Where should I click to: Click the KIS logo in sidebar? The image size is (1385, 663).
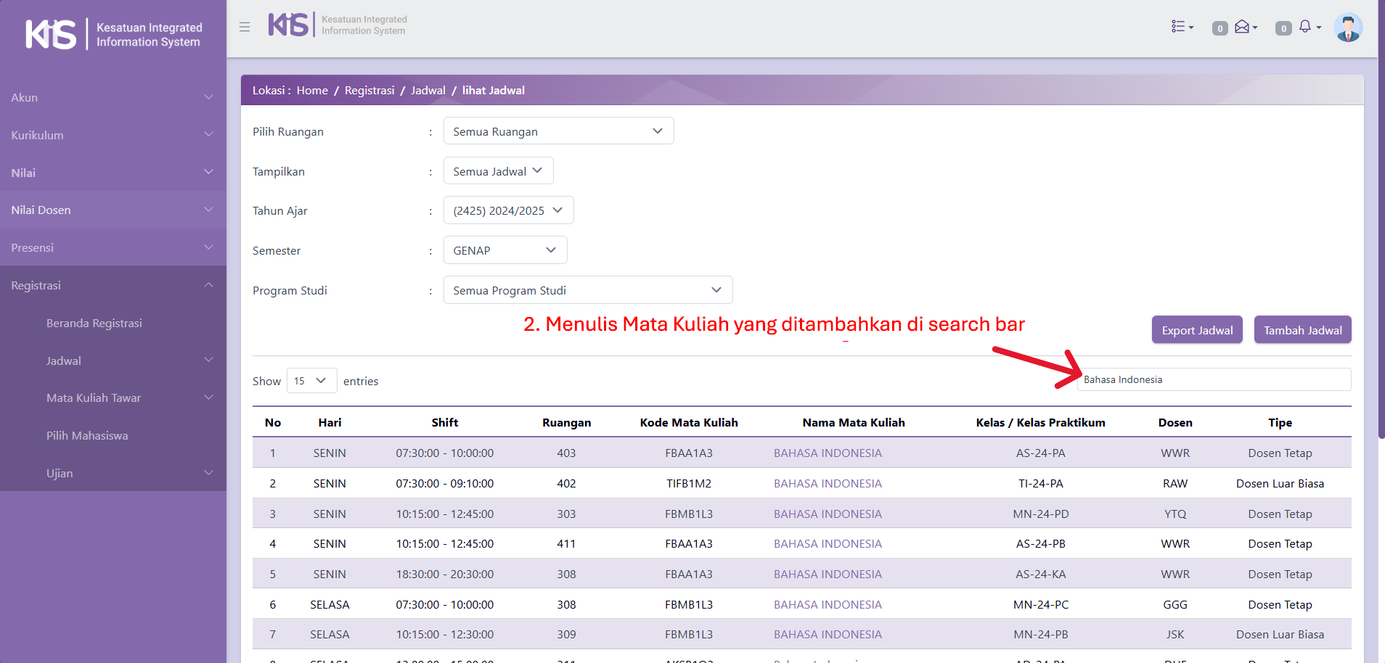pyautogui.click(x=51, y=34)
